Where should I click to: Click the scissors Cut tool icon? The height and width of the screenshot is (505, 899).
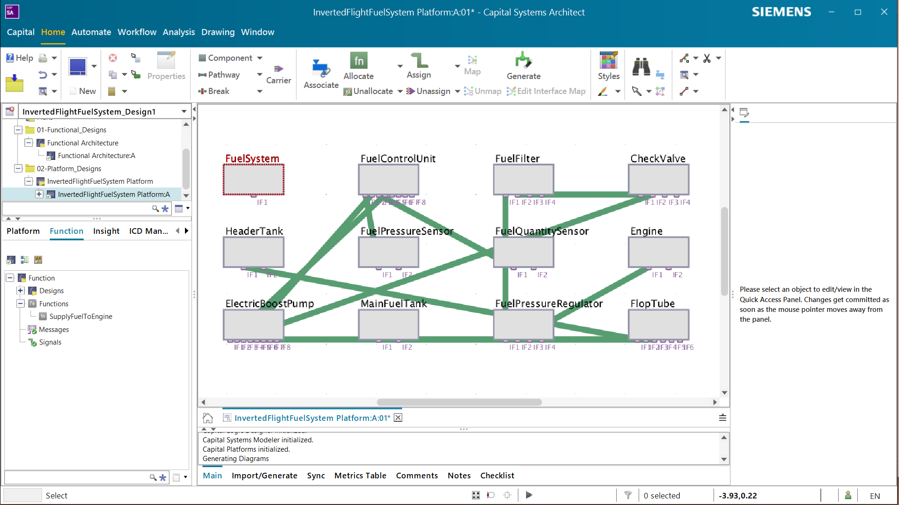point(707,58)
